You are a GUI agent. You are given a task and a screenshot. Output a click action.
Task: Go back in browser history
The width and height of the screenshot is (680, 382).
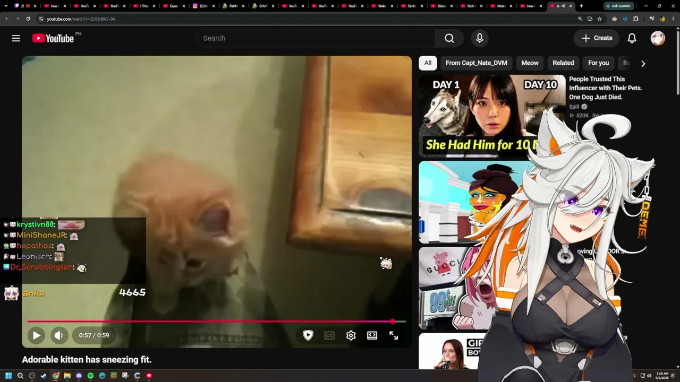[7, 19]
